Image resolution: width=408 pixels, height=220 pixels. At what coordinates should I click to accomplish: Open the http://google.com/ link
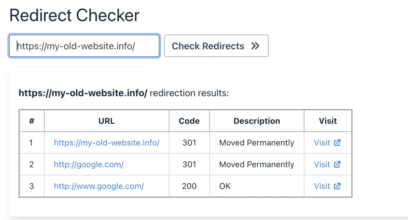point(89,164)
